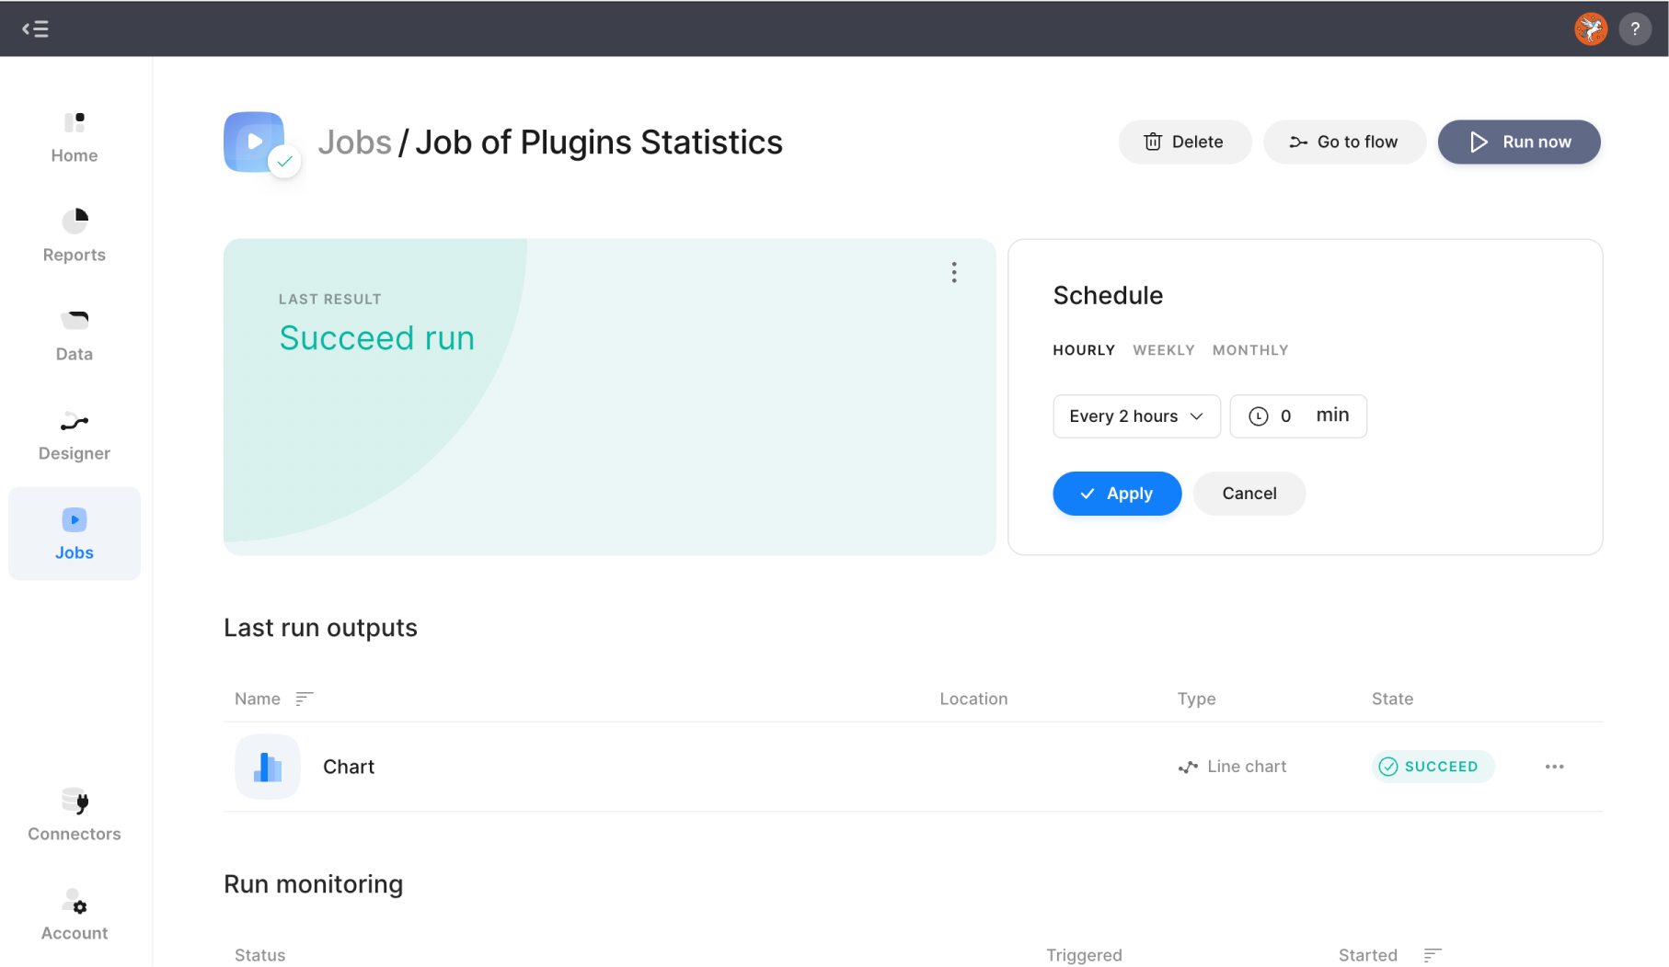1669x967 pixels.
Task: Highlight the Jobs entry in the sidebar
Action: pos(74,533)
